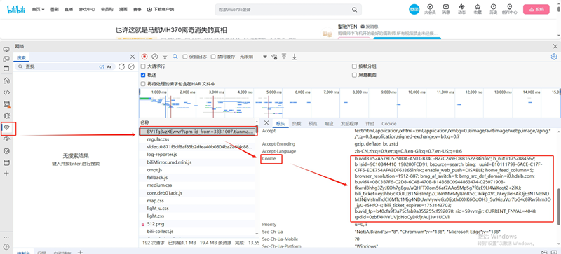561x254 pixels.
Task: Open the Elements code-brackets icon in DevTools sidebar
Action: [x=6, y=92]
